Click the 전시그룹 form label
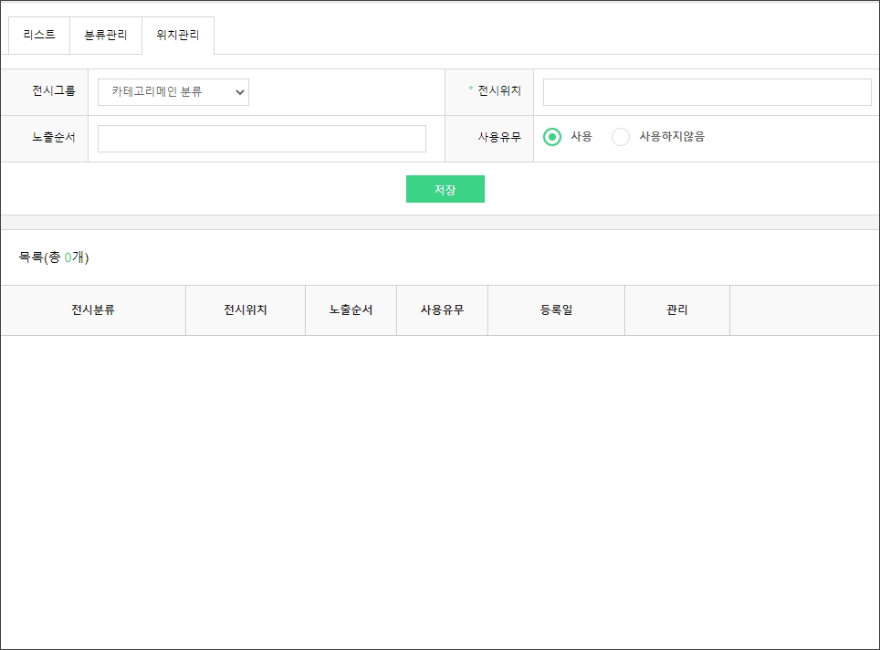 coord(54,91)
